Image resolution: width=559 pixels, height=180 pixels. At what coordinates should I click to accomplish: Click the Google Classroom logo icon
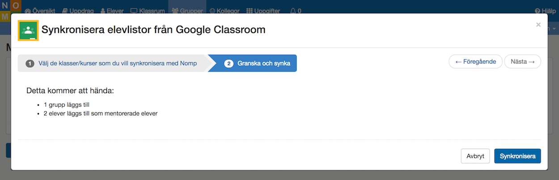[28, 30]
